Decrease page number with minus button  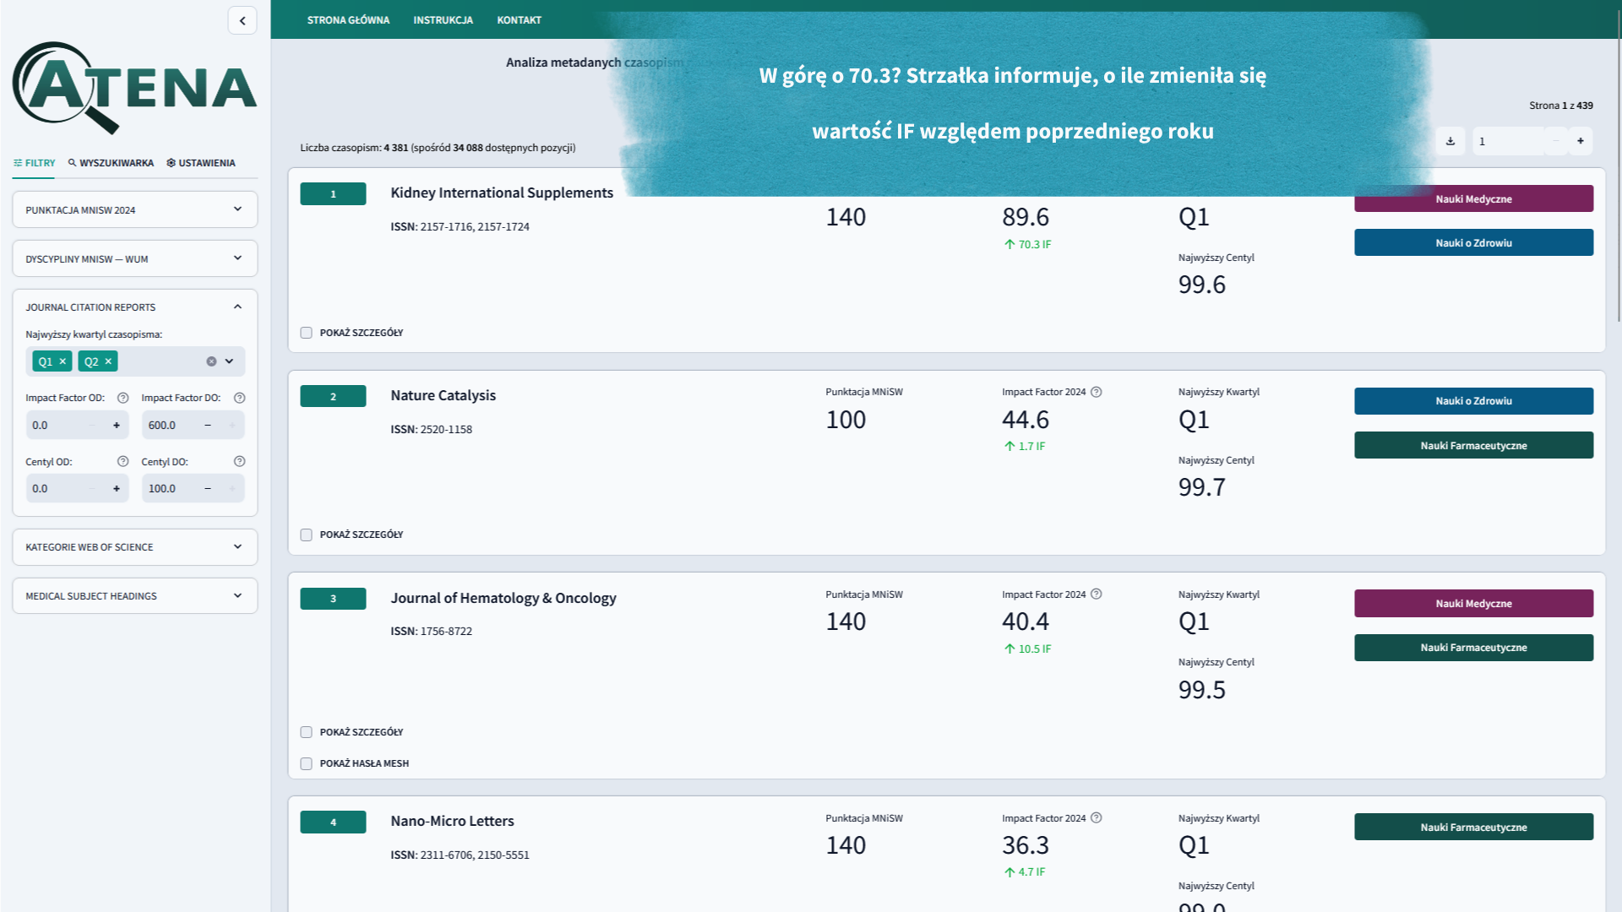1555,141
